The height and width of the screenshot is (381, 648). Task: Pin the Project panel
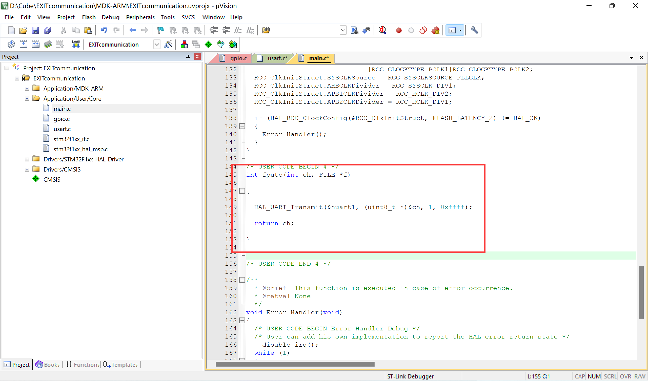pyautogui.click(x=188, y=57)
